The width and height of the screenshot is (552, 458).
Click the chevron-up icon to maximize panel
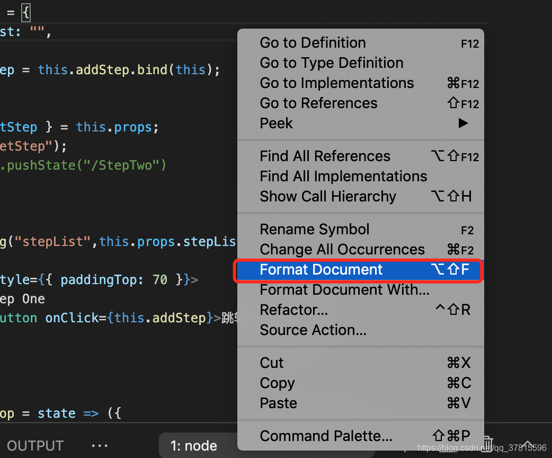527,444
